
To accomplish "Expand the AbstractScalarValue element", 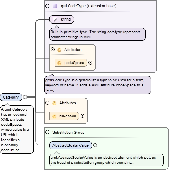I will (95, 145).
